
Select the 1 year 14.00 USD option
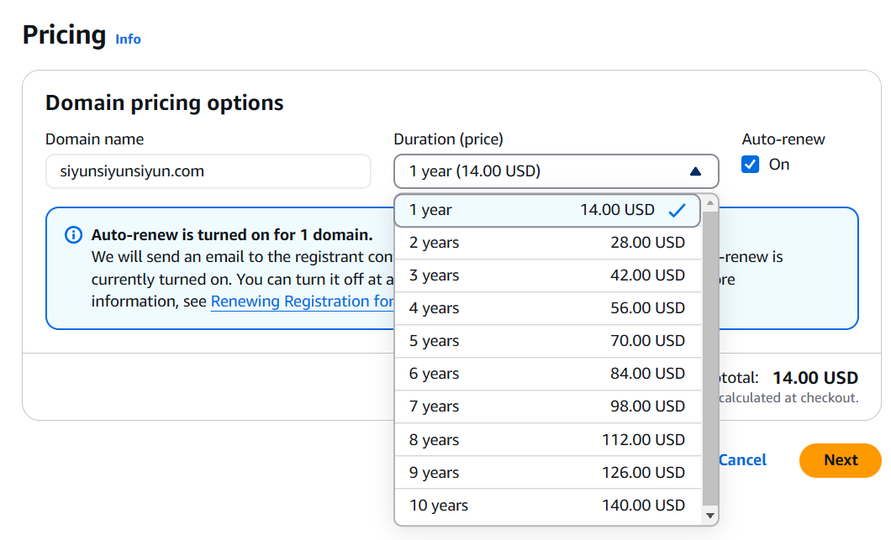tap(547, 211)
